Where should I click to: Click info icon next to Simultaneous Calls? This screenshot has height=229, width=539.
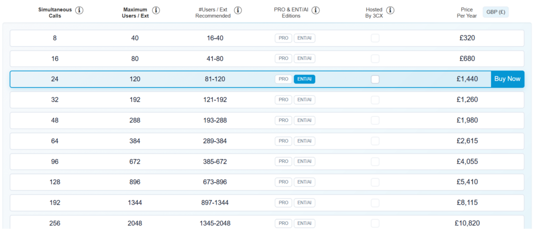(79, 11)
